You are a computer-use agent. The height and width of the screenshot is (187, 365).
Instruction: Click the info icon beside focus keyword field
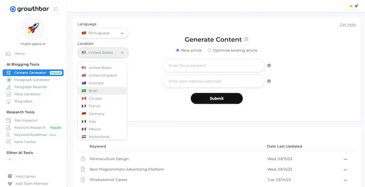pyautogui.click(x=269, y=66)
